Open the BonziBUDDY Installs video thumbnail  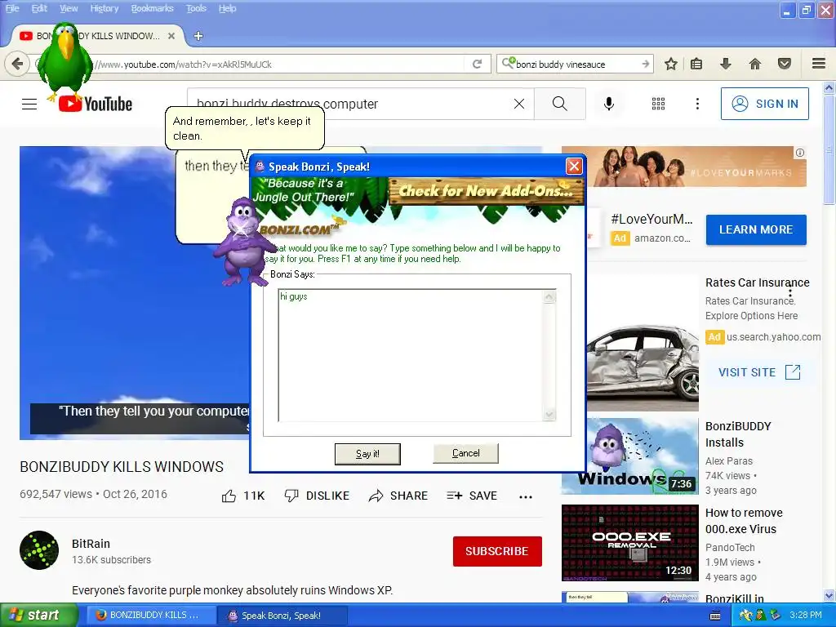(630, 456)
